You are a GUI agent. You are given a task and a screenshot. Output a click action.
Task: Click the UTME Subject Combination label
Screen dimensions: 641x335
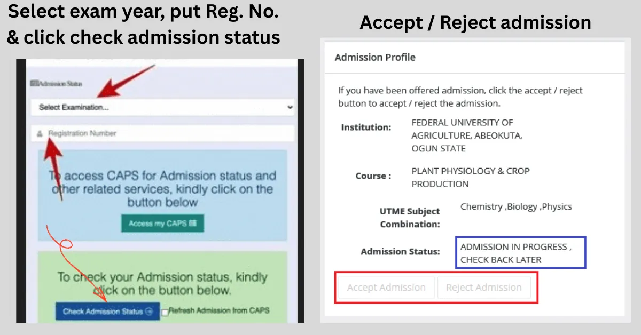click(409, 217)
